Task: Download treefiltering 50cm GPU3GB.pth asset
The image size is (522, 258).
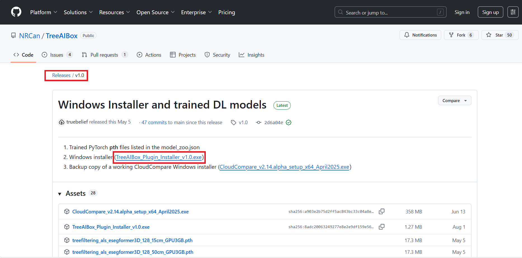Action: 133,252
